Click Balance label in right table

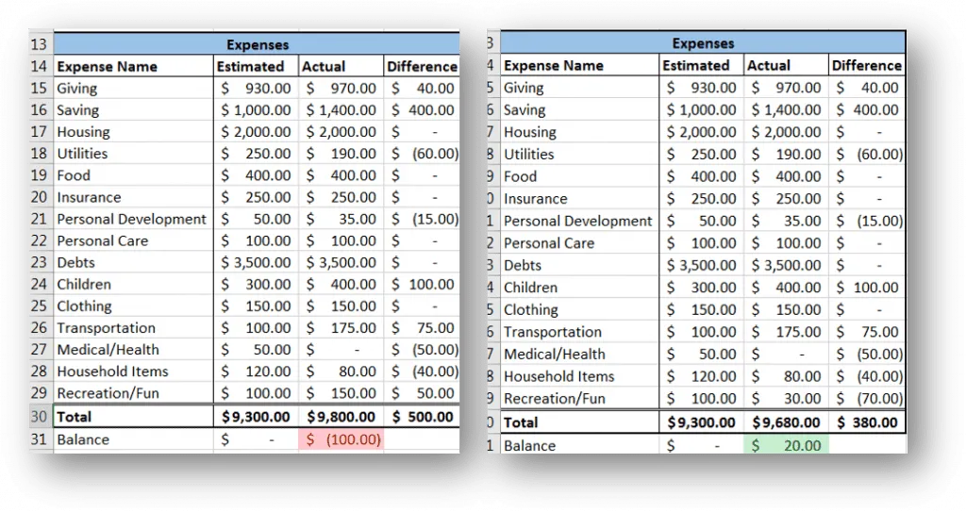tap(529, 445)
